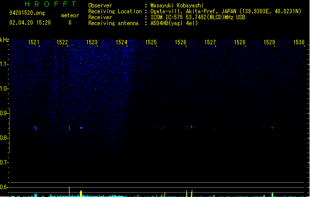Click the tallest yellow spike in the power graph
This screenshot has height=197, width=310.
coord(69,192)
